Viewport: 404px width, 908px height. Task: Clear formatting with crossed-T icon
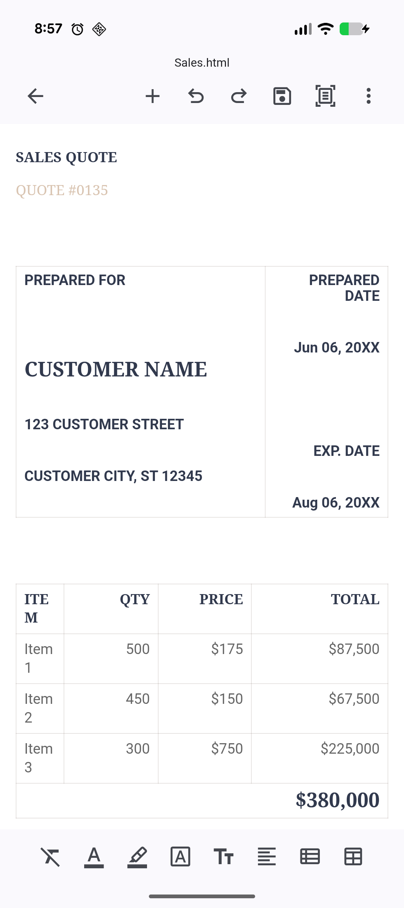50,856
